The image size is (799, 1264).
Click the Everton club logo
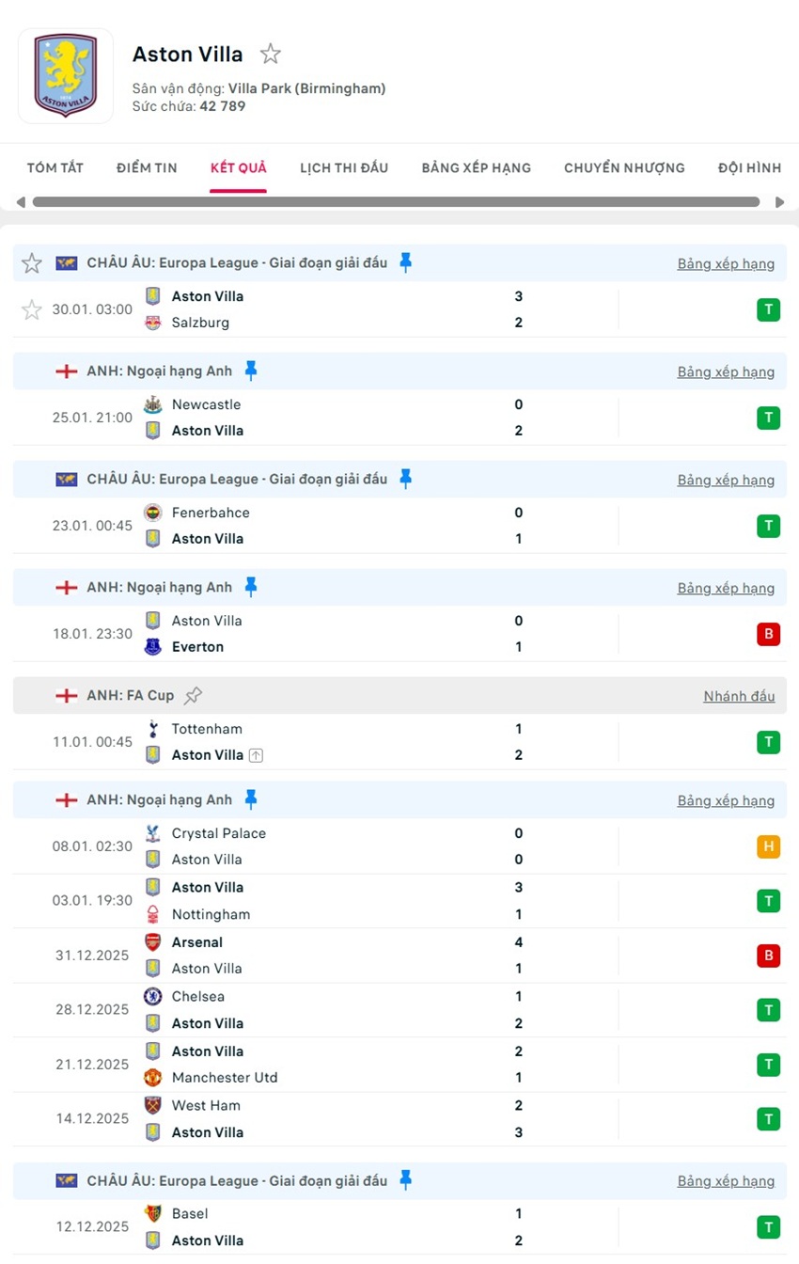point(152,646)
